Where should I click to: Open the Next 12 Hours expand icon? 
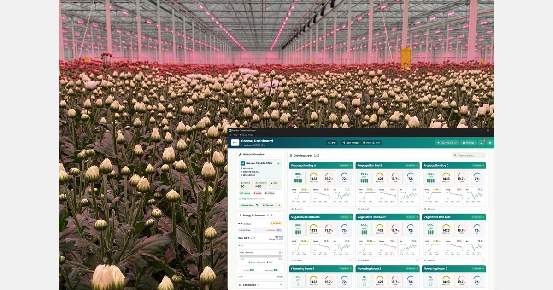[x=280, y=253]
